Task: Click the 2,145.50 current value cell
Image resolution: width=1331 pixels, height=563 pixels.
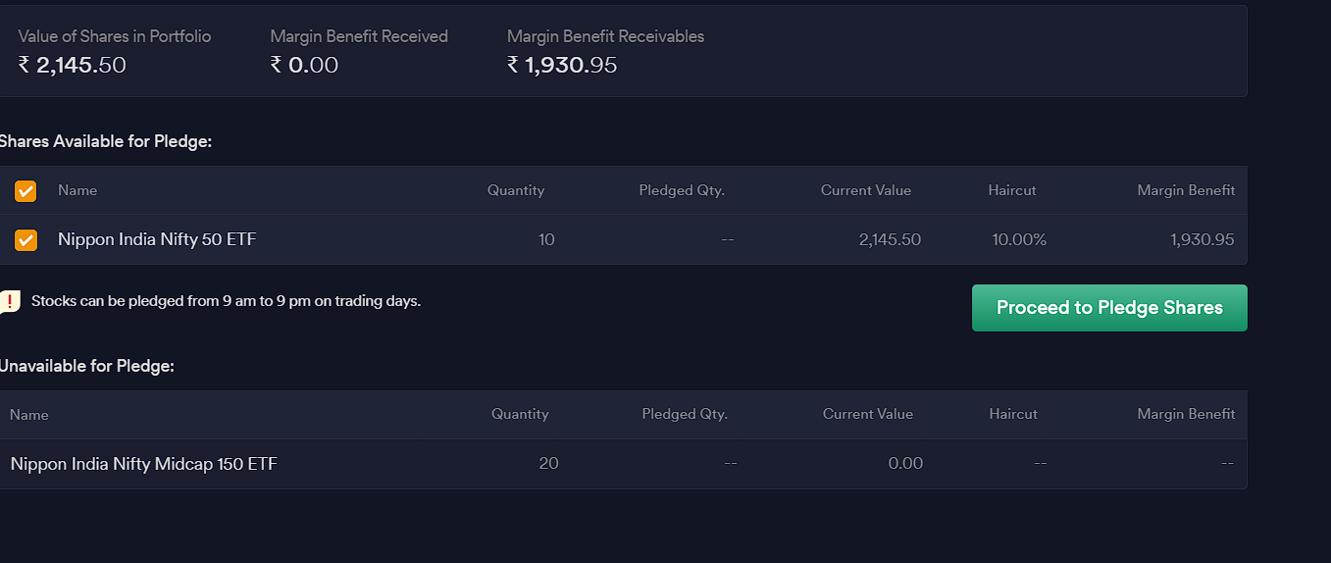Action: [x=890, y=239]
